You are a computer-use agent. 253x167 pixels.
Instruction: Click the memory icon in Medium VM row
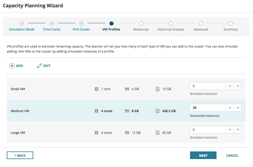click(127, 111)
